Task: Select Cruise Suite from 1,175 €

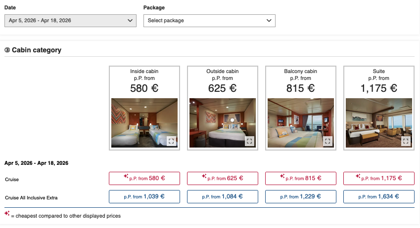Action: click(x=379, y=178)
